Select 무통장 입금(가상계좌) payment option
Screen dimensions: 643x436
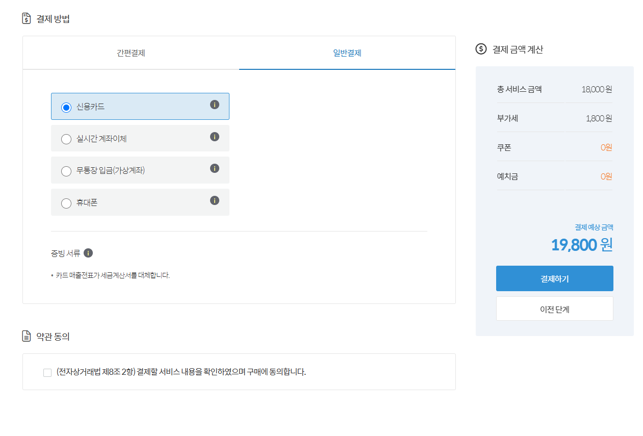click(66, 171)
